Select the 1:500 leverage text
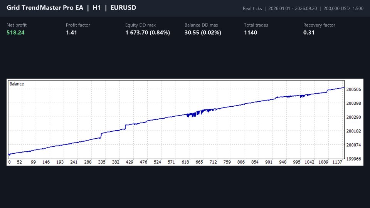This screenshot has height=208, width=370. click(x=358, y=8)
